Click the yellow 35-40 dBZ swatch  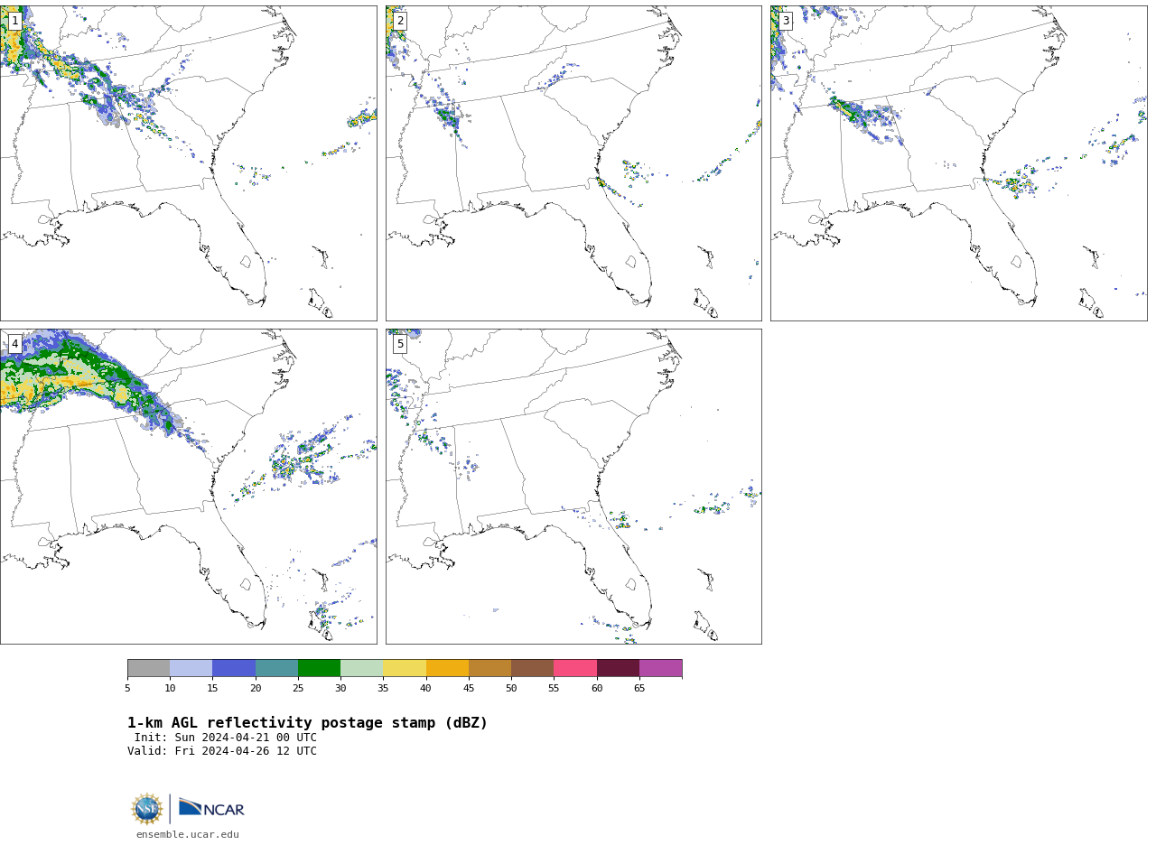[x=405, y=668]
